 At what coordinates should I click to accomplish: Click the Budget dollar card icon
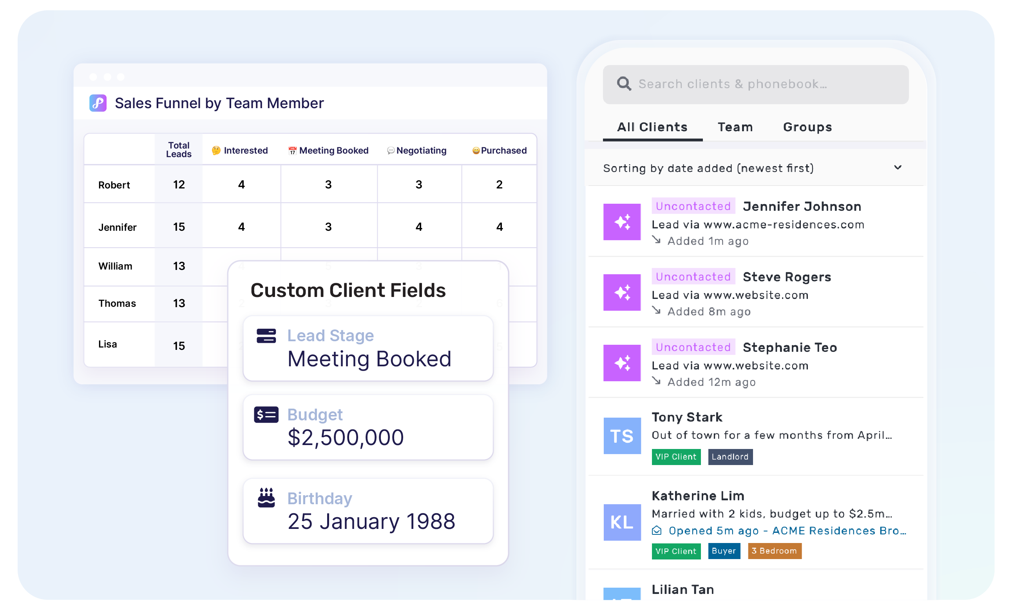(266, 415)
